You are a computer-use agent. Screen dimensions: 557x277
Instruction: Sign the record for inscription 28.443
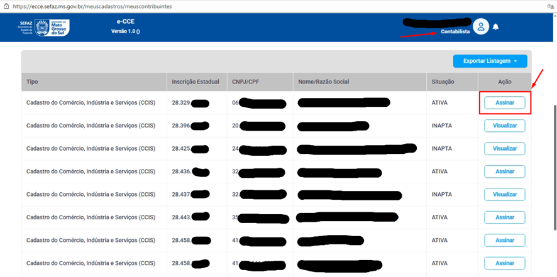coord(504,217)
